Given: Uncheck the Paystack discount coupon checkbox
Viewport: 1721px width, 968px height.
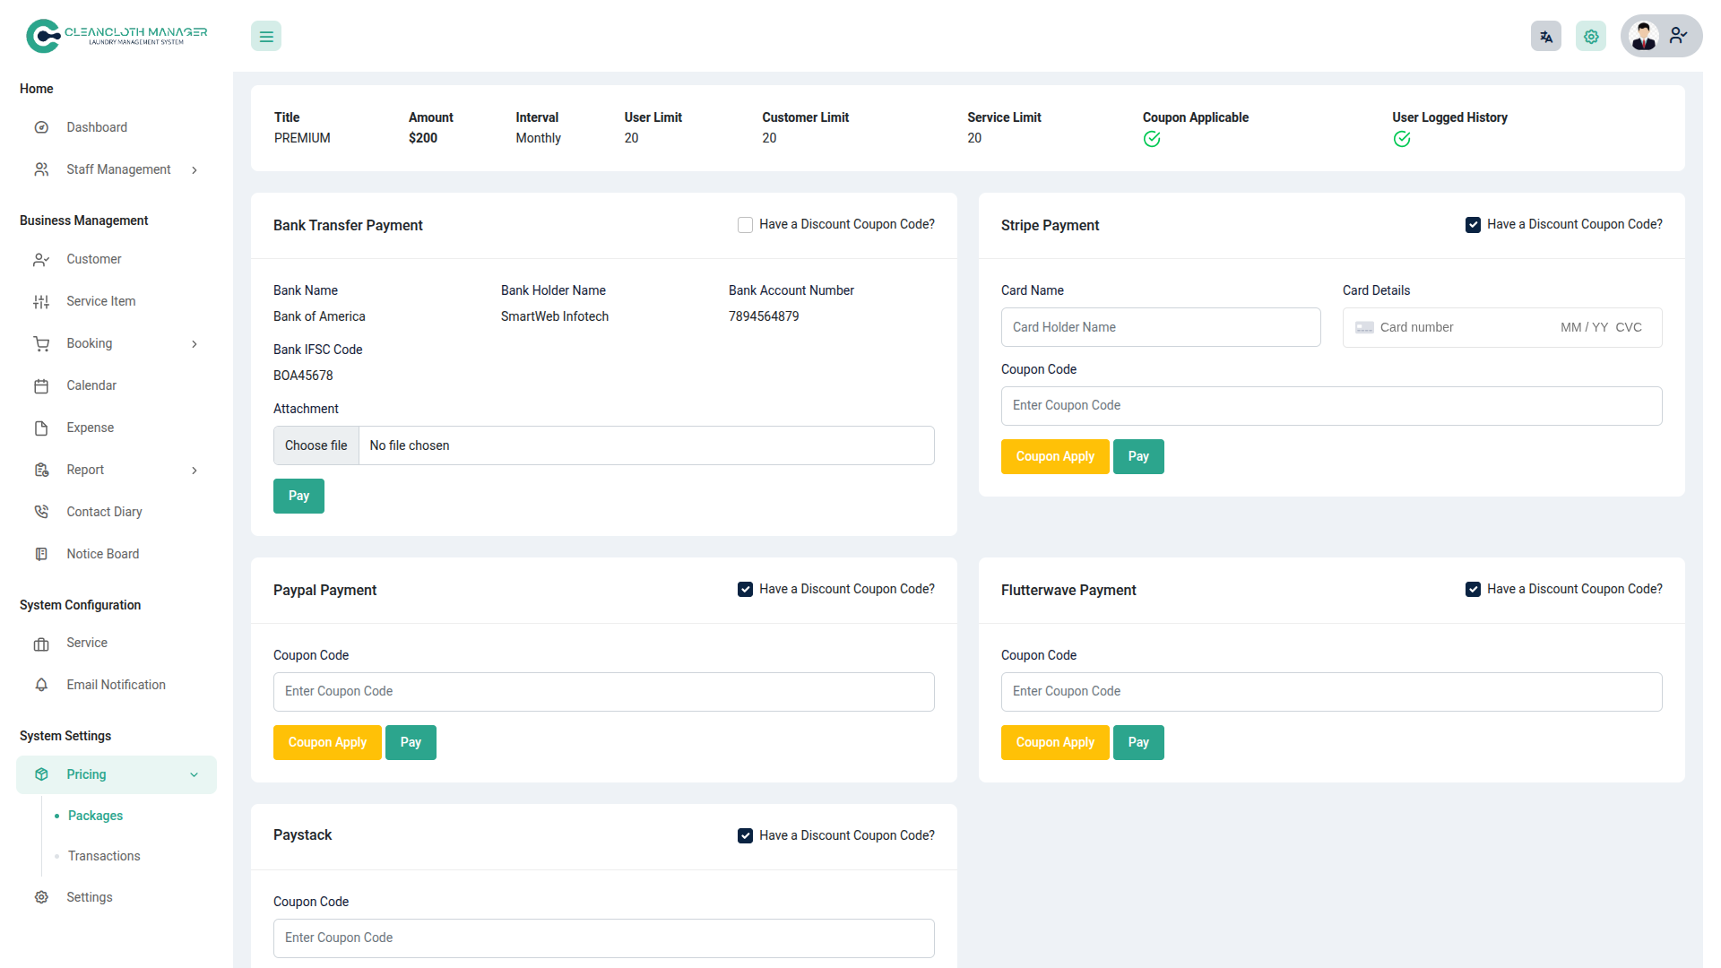Looking at the screenshot, I should click(745, 835).
